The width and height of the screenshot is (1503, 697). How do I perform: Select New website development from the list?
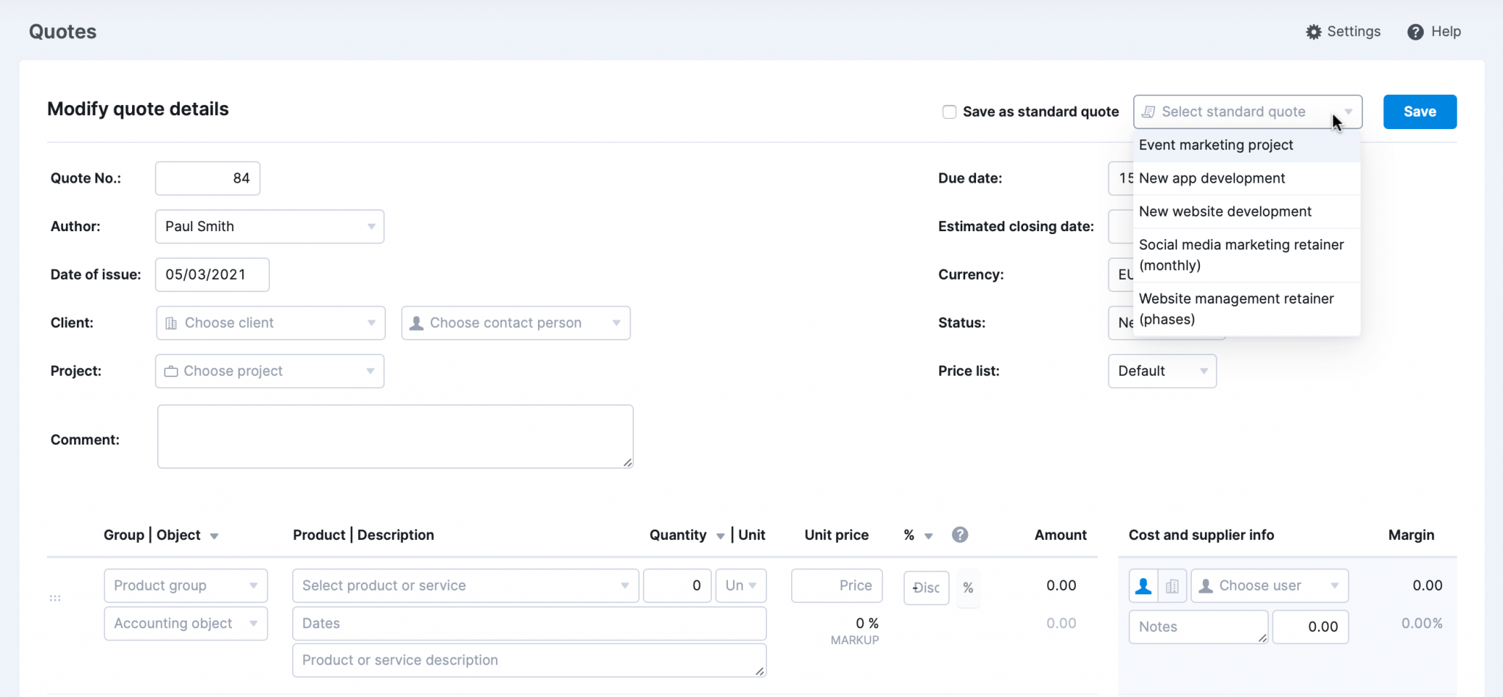tap(1225, 211)
